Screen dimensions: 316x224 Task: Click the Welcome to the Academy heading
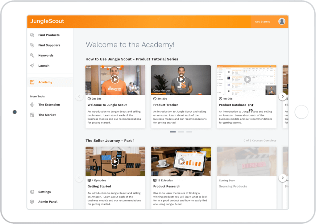click(130, 45)
